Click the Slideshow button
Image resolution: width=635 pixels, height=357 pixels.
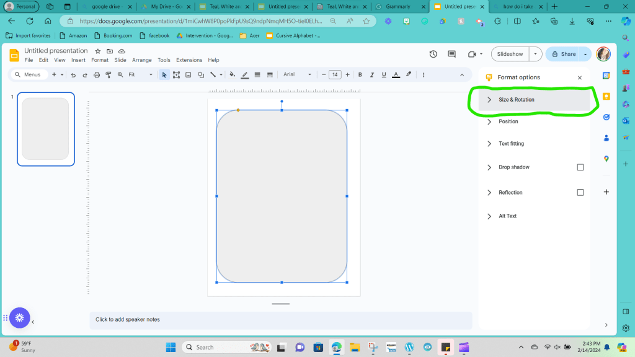pos(510,54)
